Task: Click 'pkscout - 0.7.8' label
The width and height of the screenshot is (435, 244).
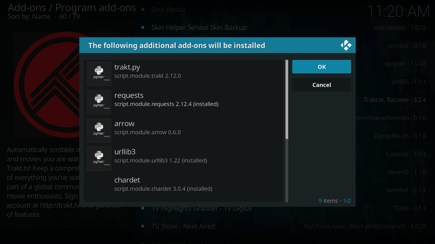Action: click(407, 46)
